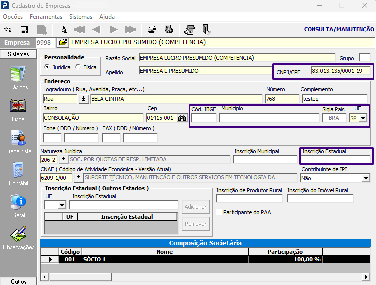Open company folder icon beside code 9998
The width and height of the screenshot is (376, 285).
(63, 43)
